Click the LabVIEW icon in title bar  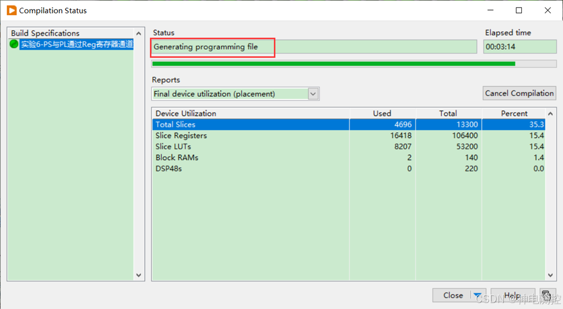pos(12,11)
